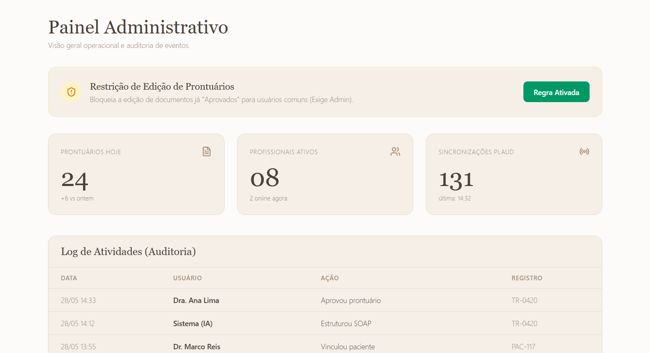Click the Dra. Ana Lima user cell

pyautogui.click(x=196, y=301)
